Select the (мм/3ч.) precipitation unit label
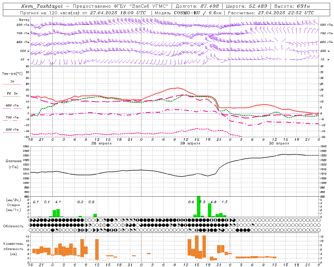The image size is (334, 267). 13,200
